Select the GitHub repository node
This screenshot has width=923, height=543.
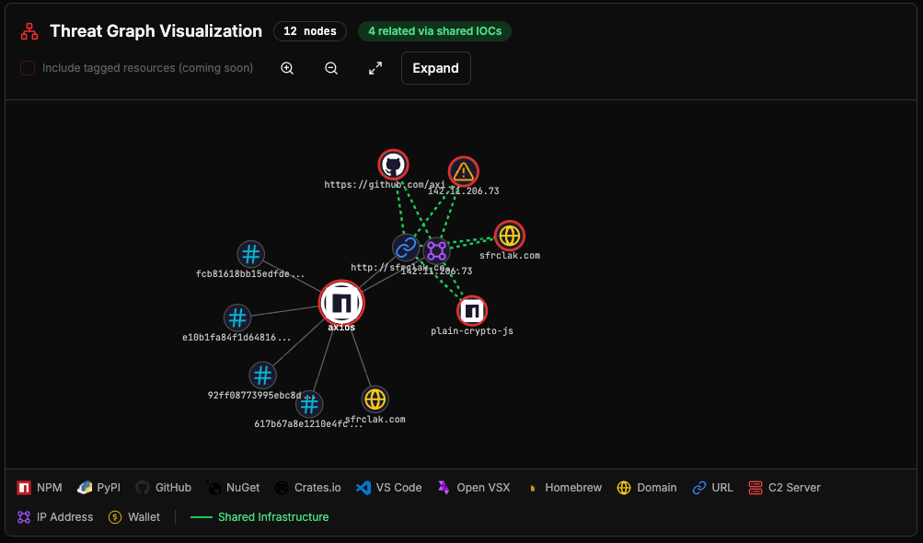(393, 165)
